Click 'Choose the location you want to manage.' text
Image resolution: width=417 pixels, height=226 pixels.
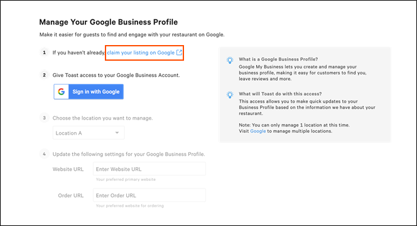click(x=102, y=118)
